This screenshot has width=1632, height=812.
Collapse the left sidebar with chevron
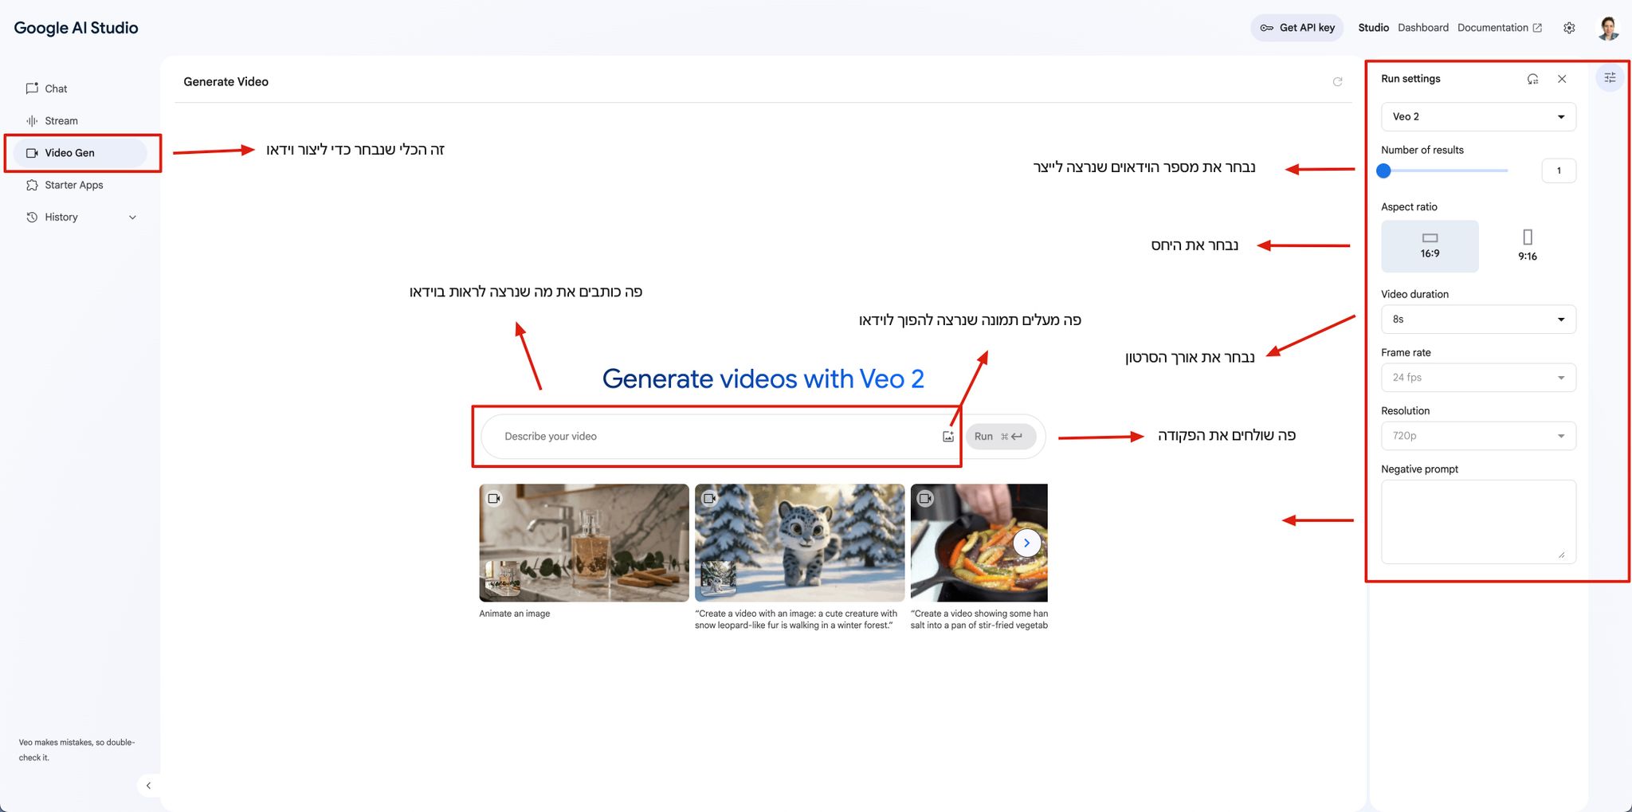pyautogui.click(x=148, y=786)
